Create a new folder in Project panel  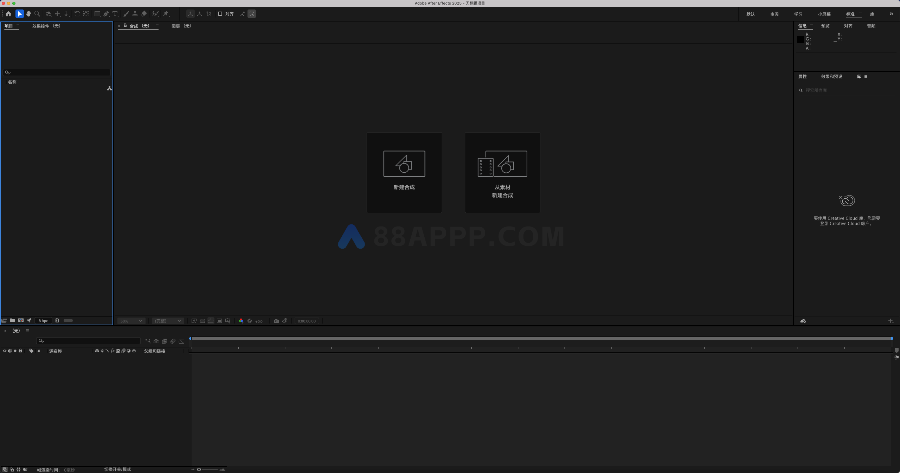(12, 320)
